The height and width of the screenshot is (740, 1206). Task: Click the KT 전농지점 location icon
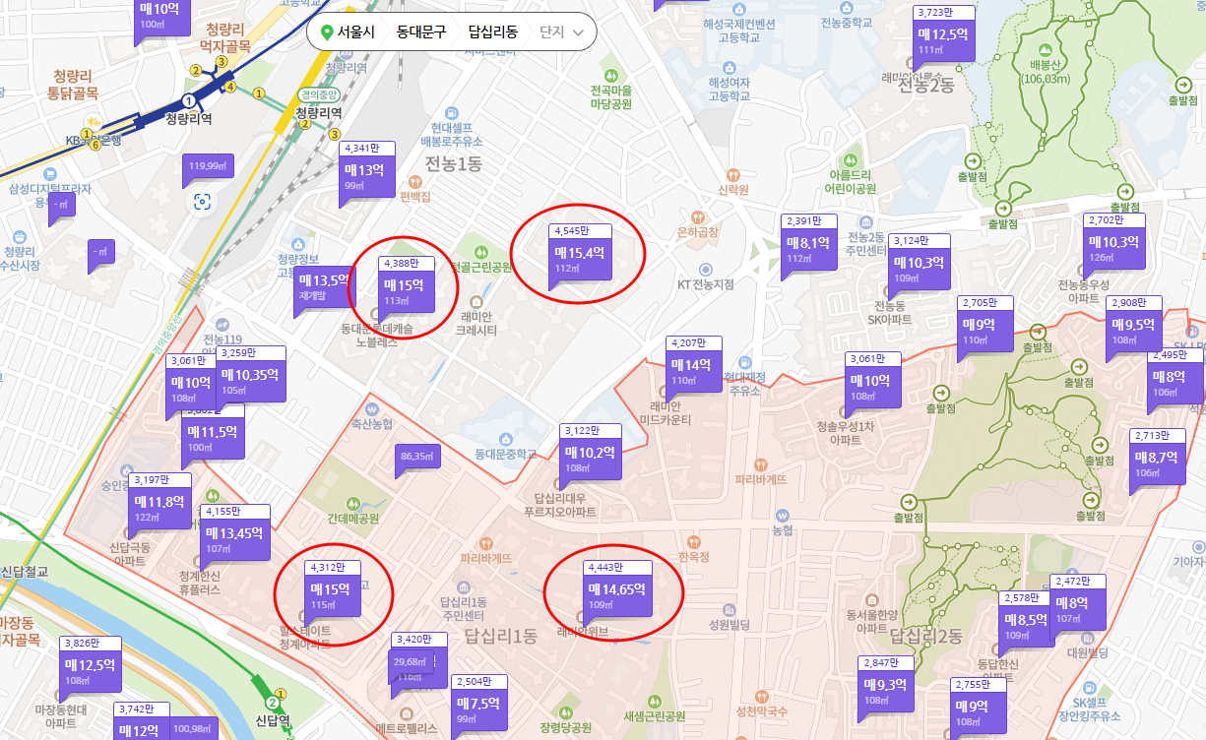pos(705,269)
